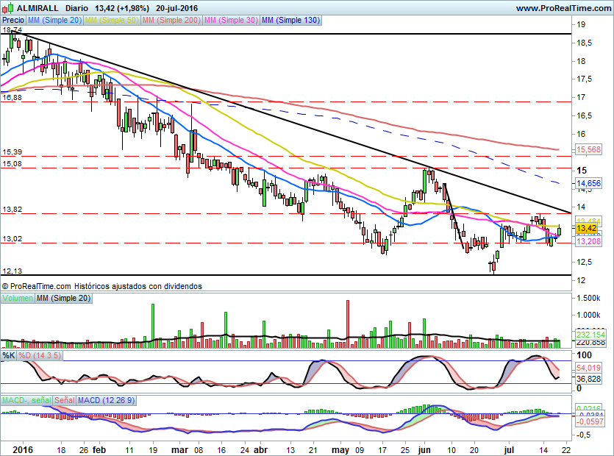Click the jul month marker on time axis

click(509, 449)
